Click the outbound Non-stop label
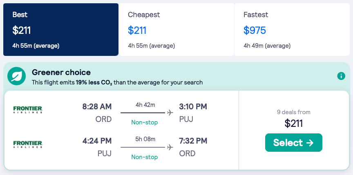This screenshot has height=175, width=353. 145,122
